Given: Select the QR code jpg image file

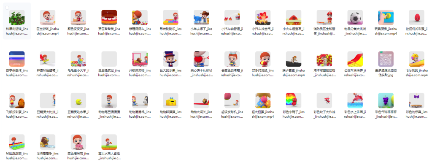Looking at the screenshot, I should point(386,59).
